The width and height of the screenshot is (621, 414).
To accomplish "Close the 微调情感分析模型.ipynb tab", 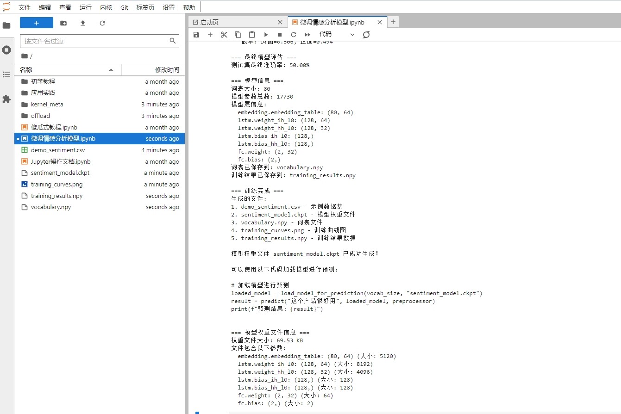I will [x=380, y=22].
